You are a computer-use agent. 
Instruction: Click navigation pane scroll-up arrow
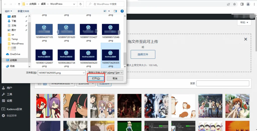click(x=29, y=16)
